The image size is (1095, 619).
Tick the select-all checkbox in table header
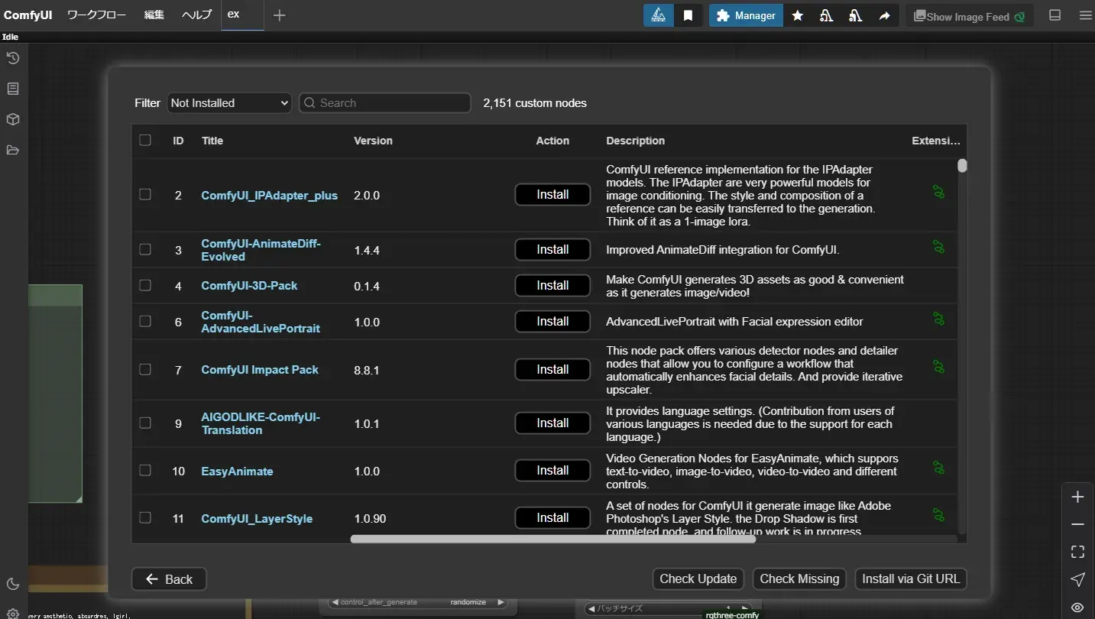(x=145, y=140)
